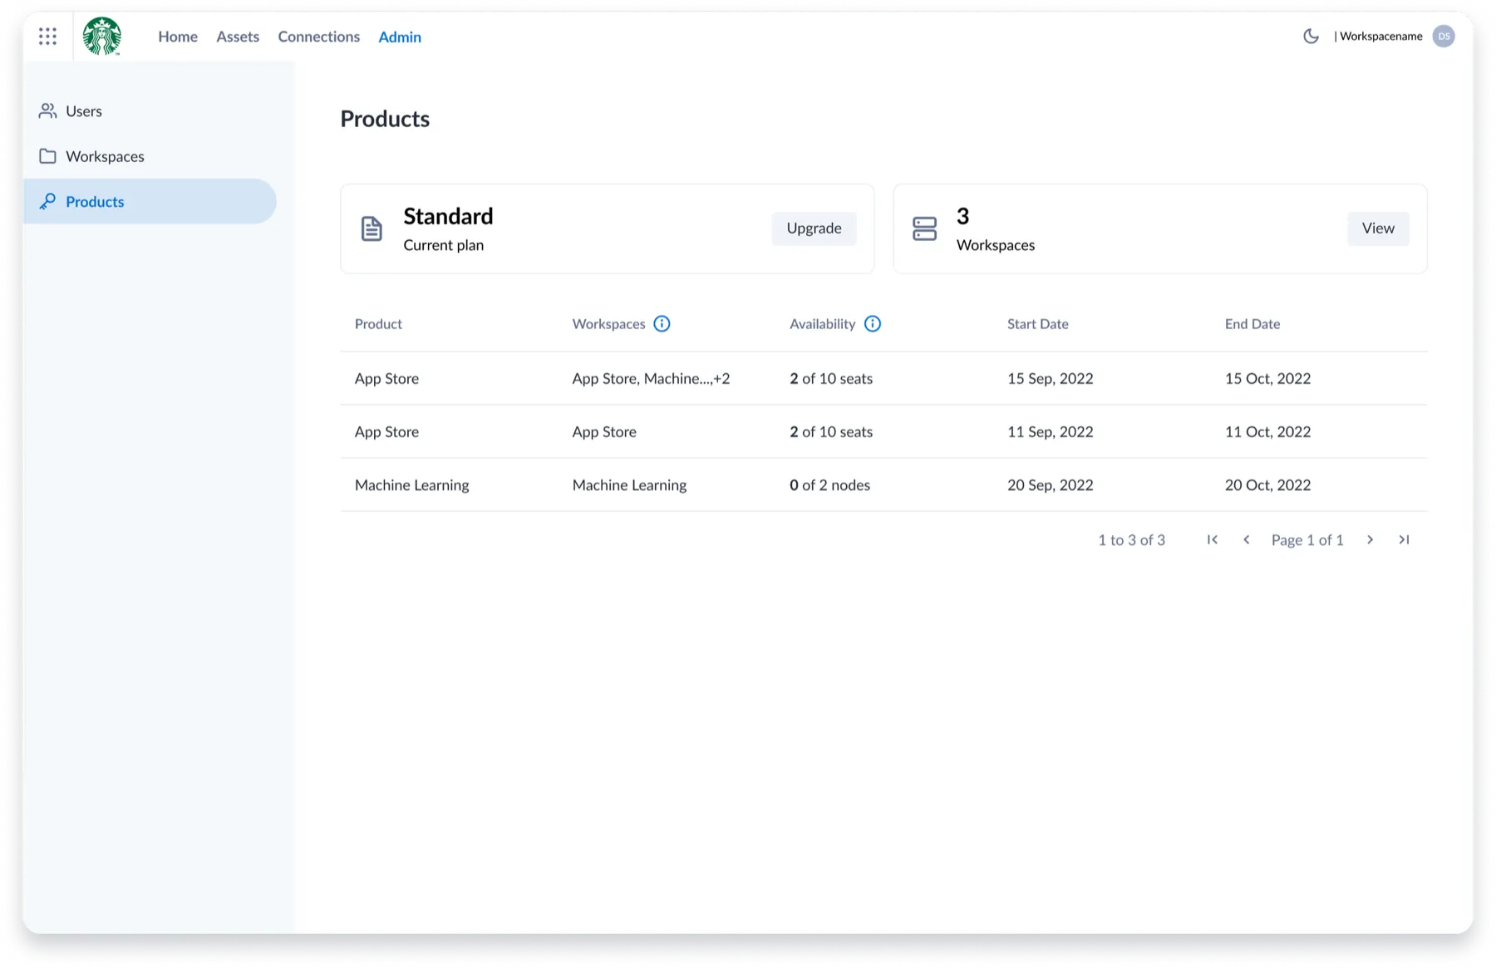Go to next page of table
The width and height of the screenshot is (1496, 968).
point(1370,540)
